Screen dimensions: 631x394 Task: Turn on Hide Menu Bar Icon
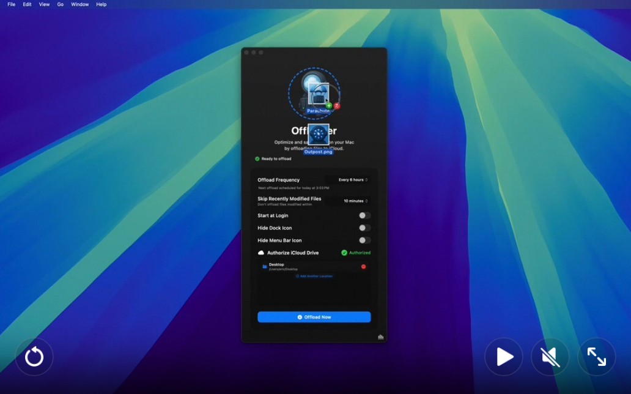click(x=364, y=240)
